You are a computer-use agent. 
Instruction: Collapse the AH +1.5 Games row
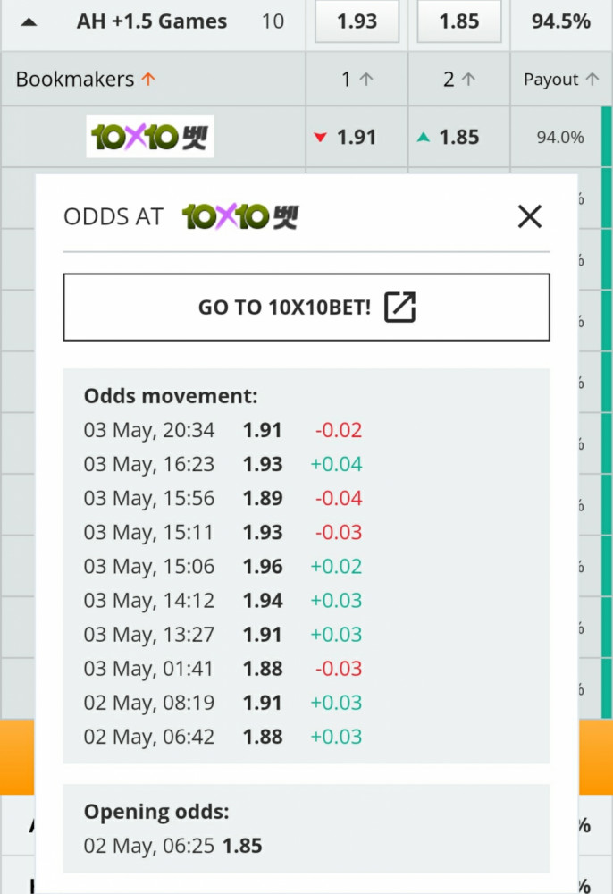pos(29,23)
